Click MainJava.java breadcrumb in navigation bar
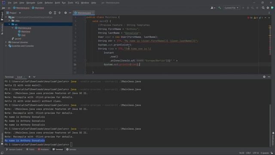This screenshot has width=275, height=155. click(21, 8)
